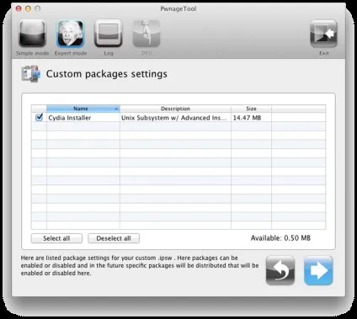This screenshot has width=357, height=319.
Task: Click the Exit icon
Action: click(x=323, y=34)
